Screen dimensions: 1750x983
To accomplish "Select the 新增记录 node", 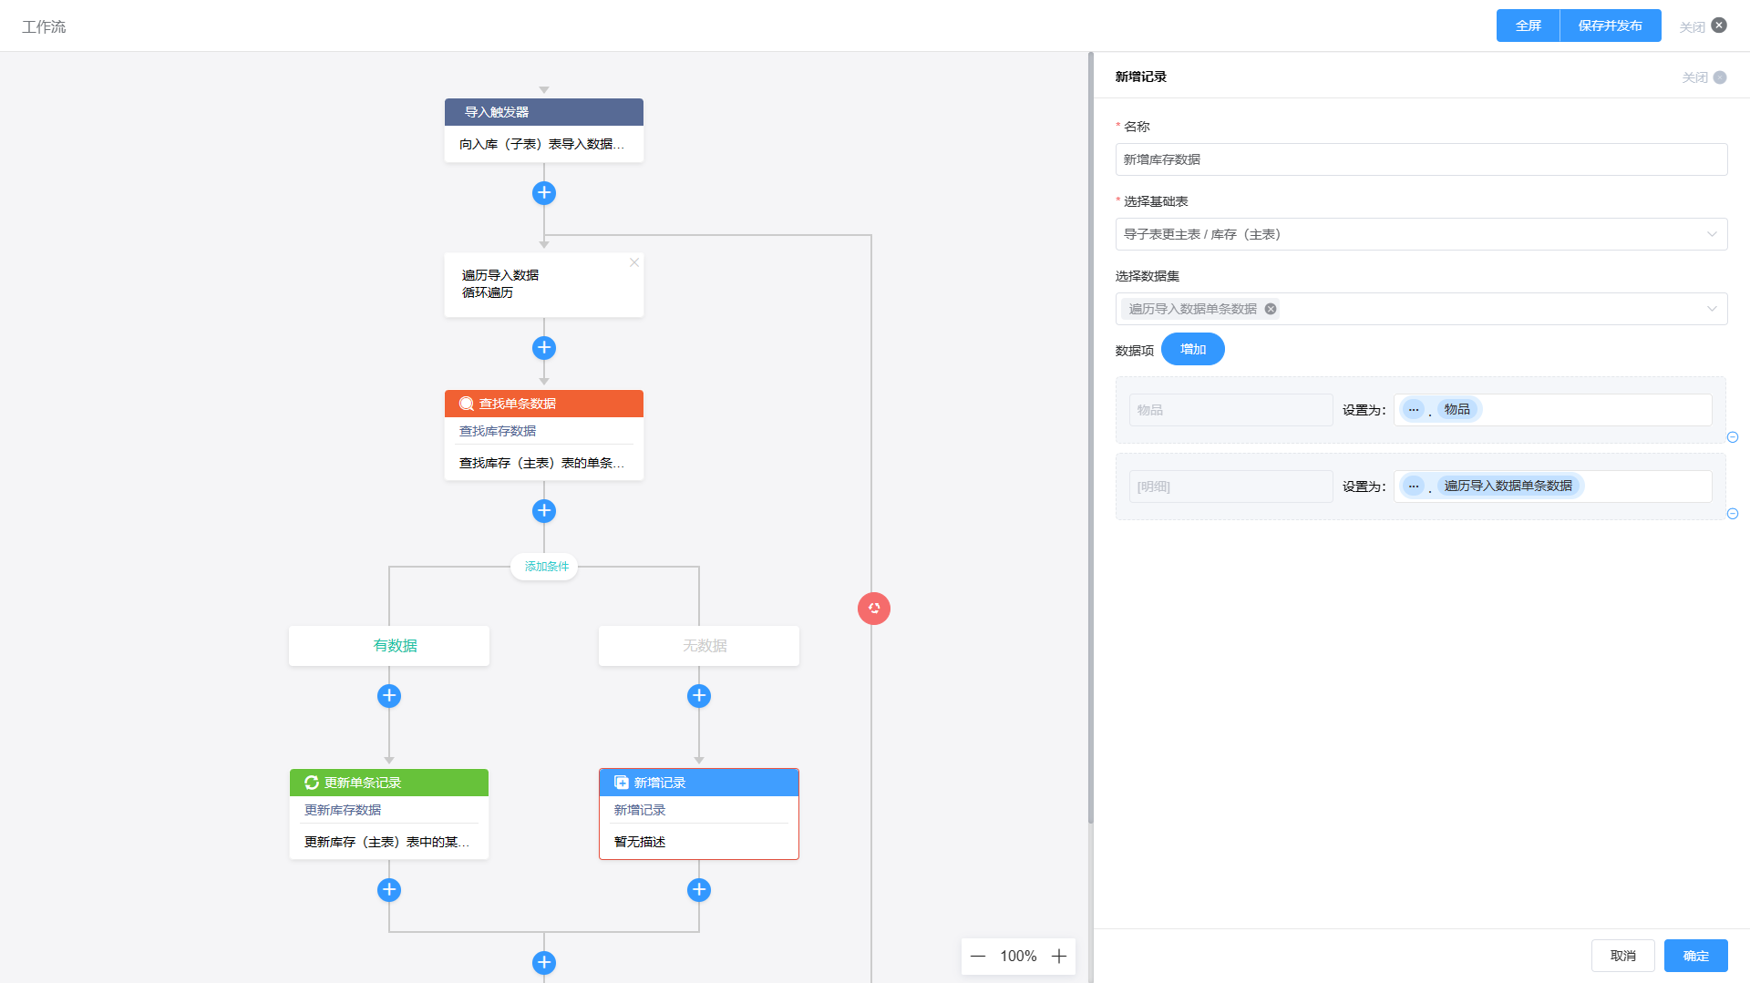I will [x=699, y=814].
